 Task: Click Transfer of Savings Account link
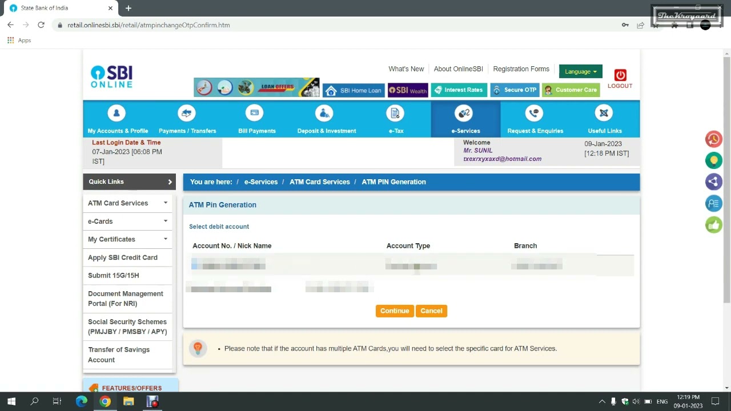(119, 354)
